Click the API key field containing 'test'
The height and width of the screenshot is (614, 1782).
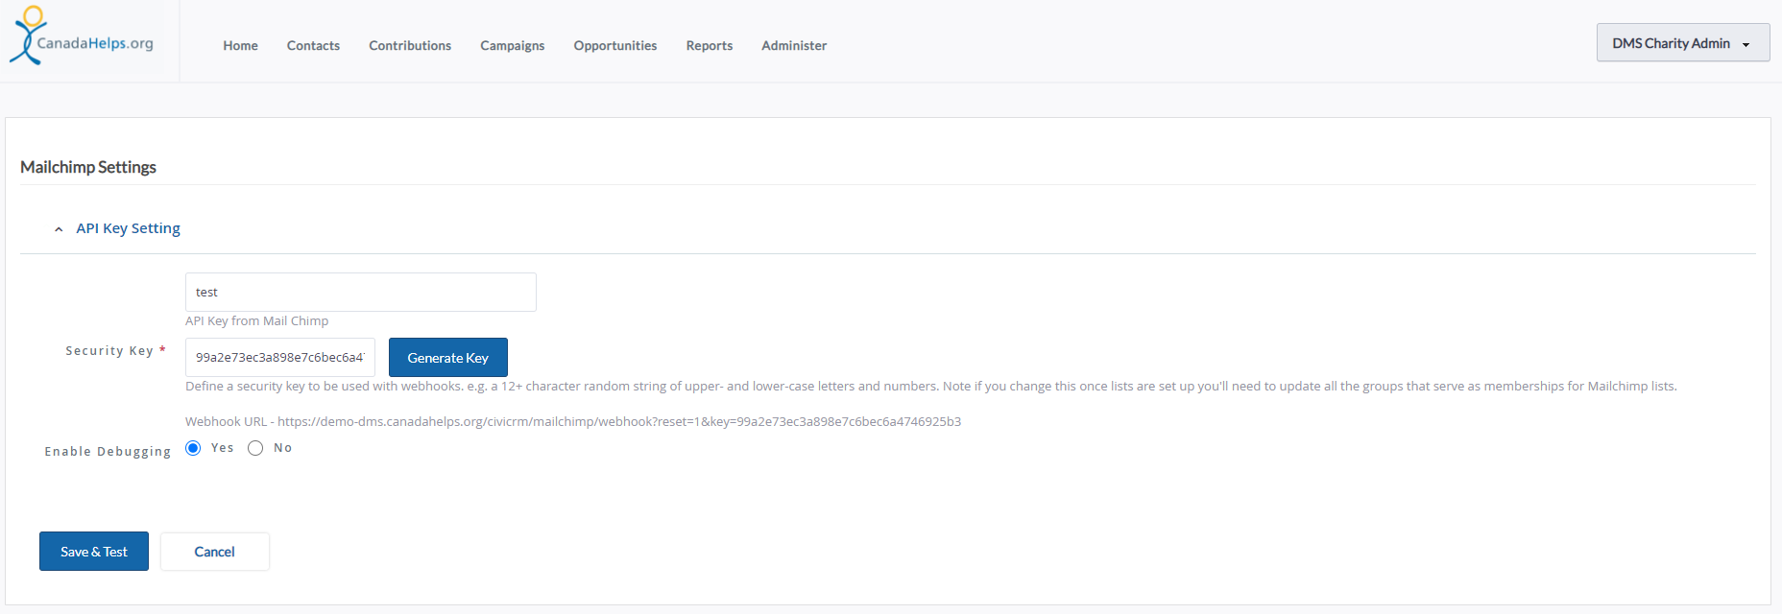click(360, 292)
